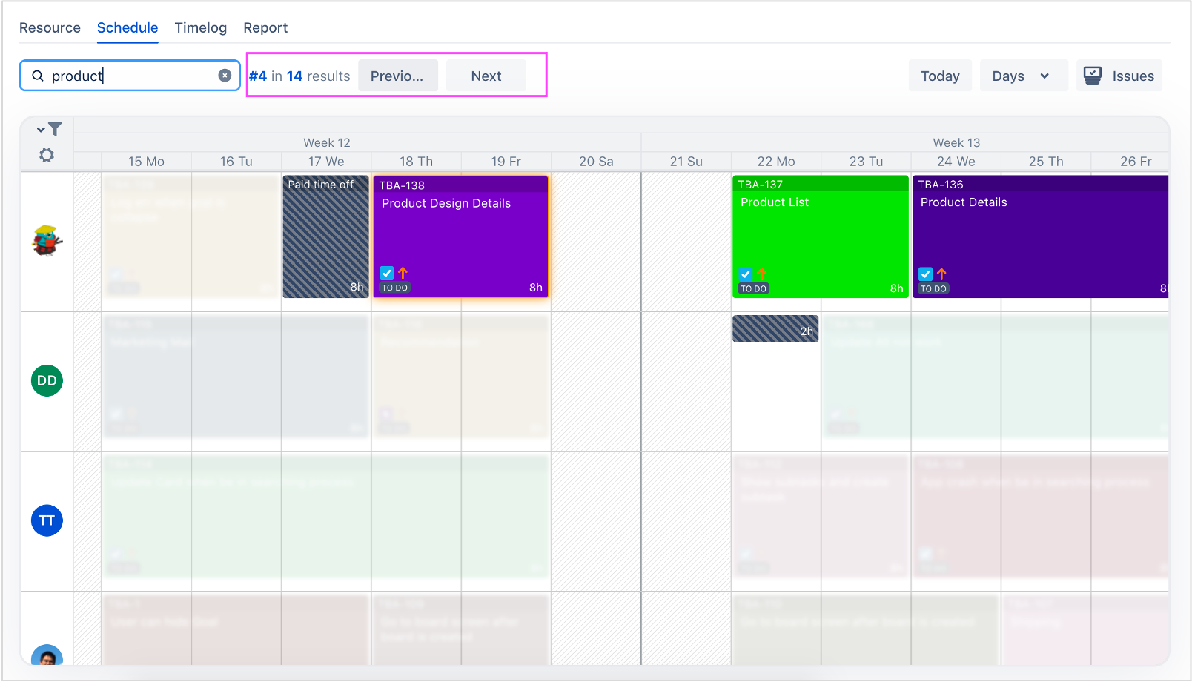1192x682 pixels.
Task: Open schedule settings gear icon
Action: [47, 155]
